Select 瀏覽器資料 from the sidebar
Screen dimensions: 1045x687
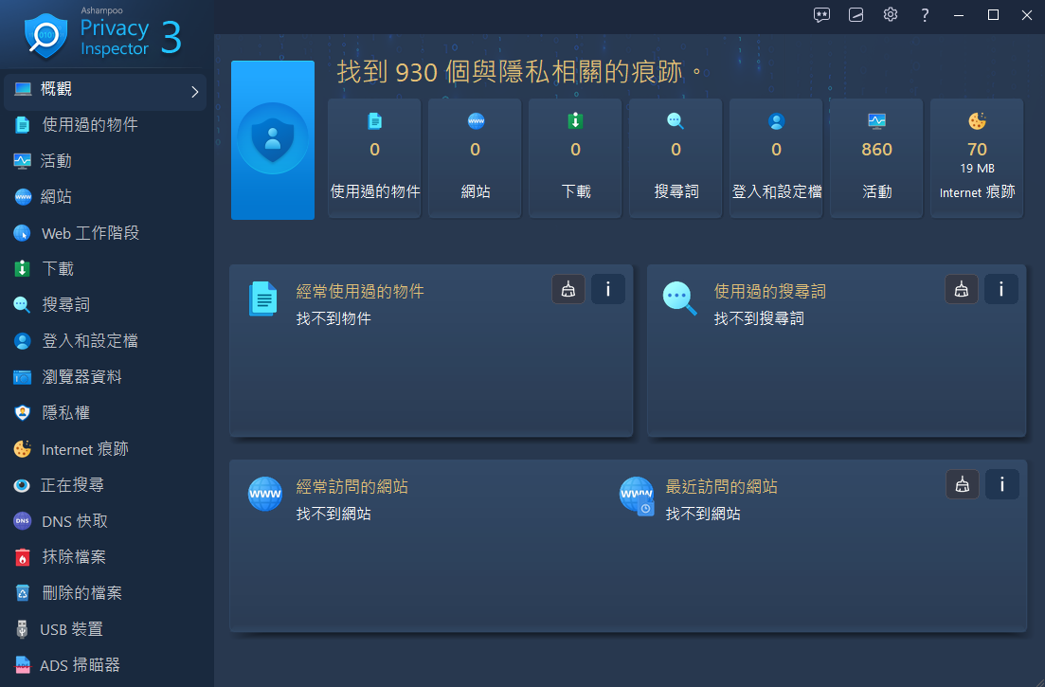[81, 377]
